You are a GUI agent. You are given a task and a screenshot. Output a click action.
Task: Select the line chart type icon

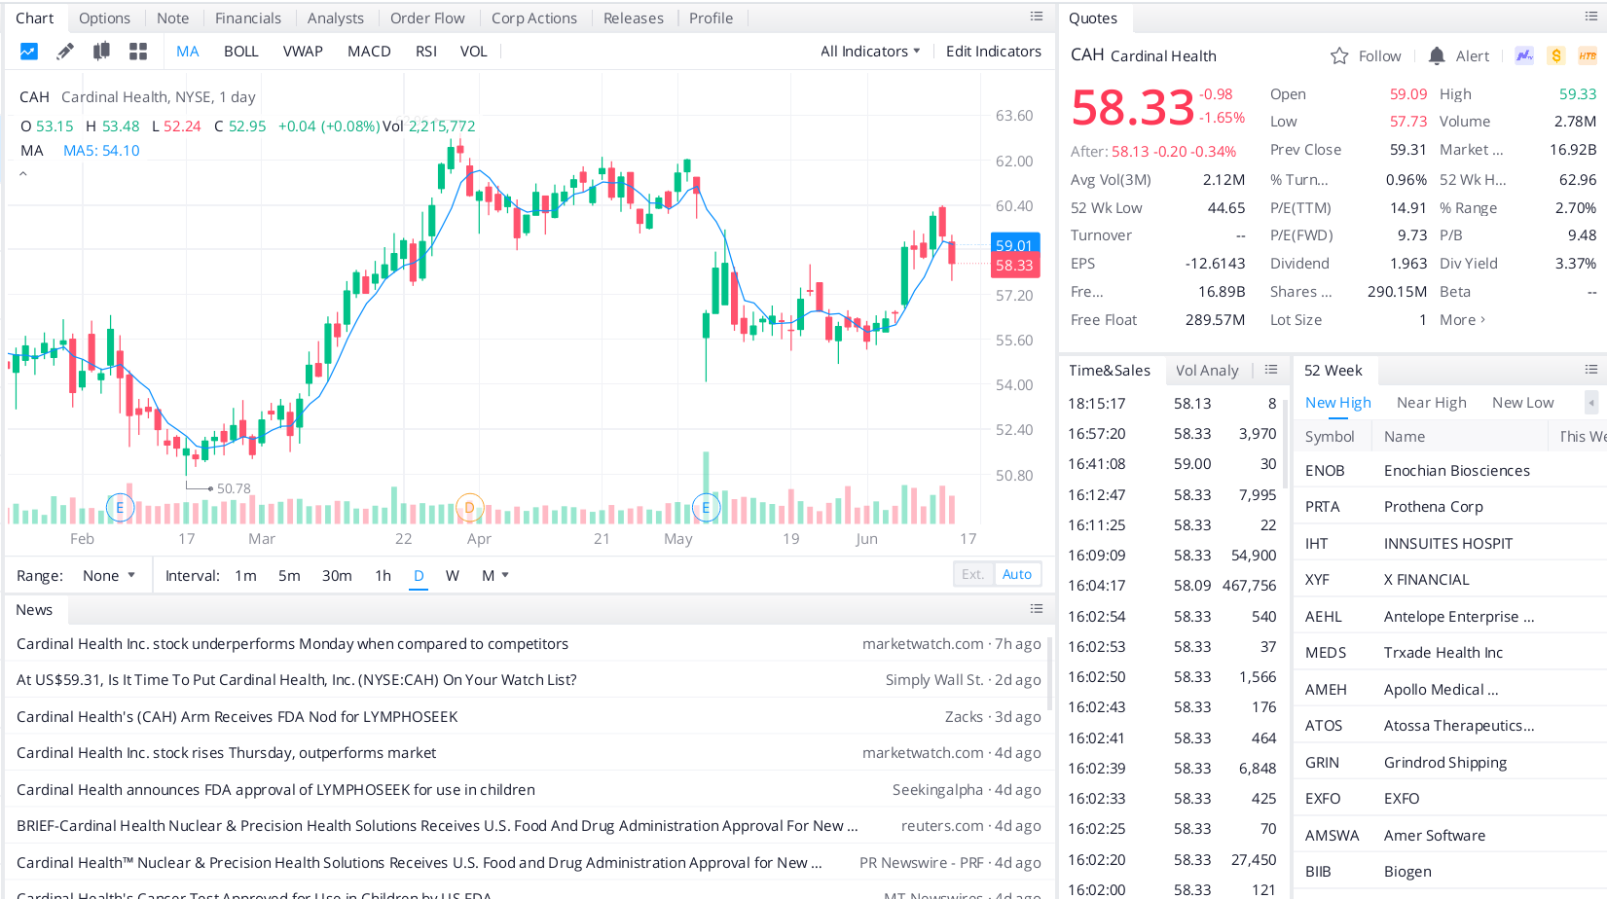(29, 52)
